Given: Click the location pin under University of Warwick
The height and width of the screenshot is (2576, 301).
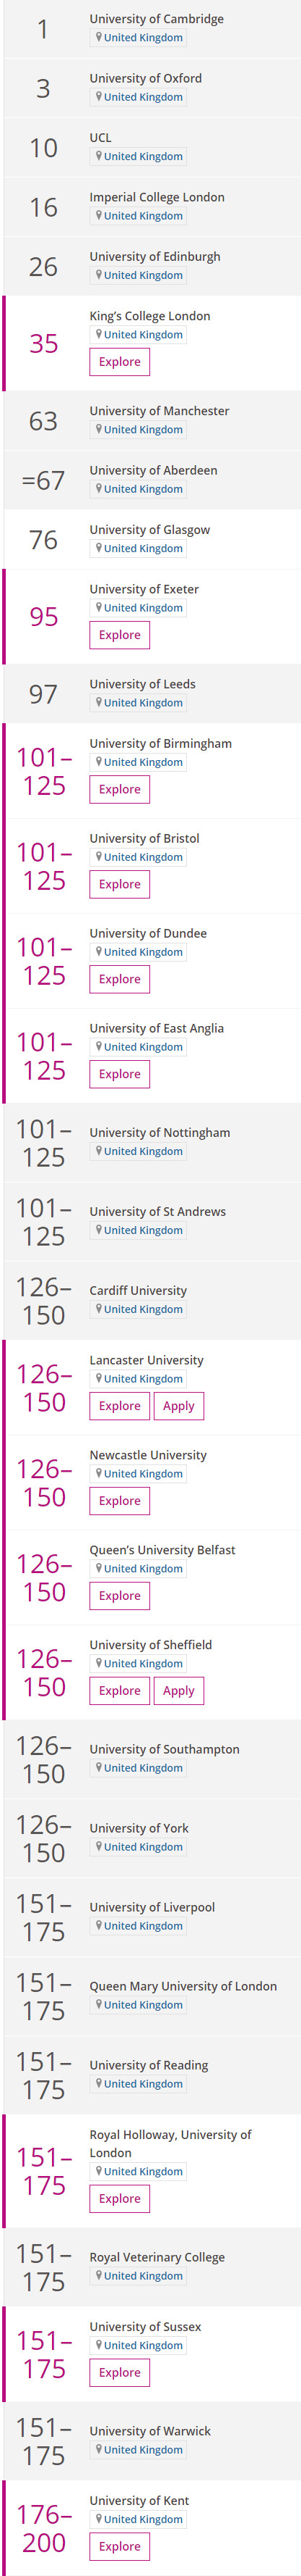Looking at the screenshot, I should [97, 2450].
